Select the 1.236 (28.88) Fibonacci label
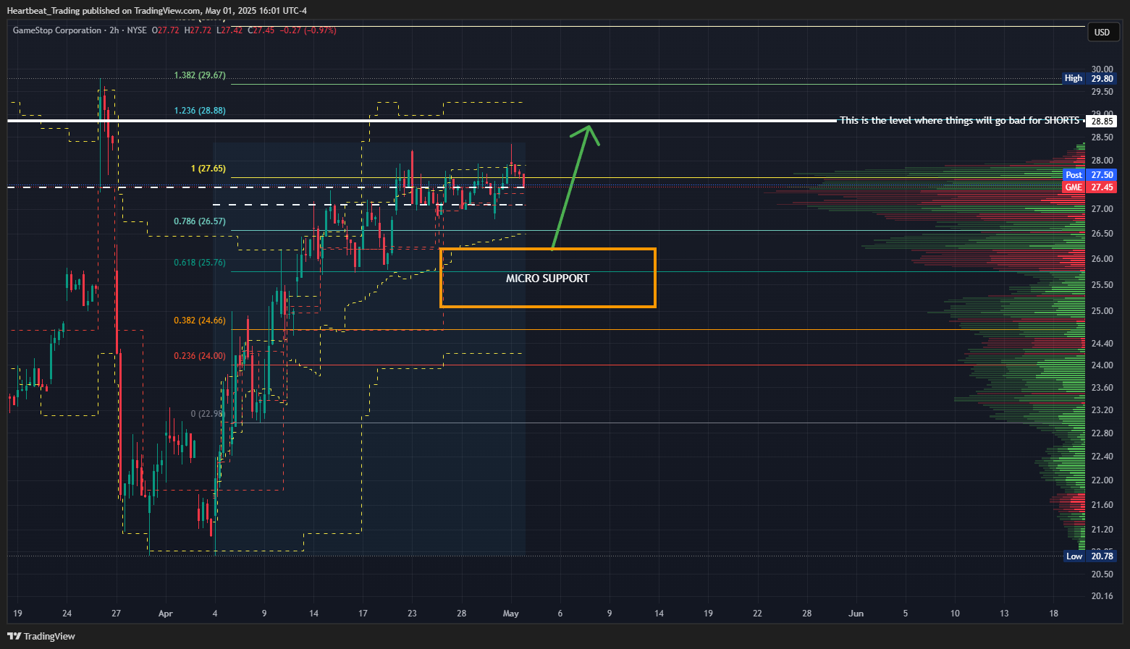The width and height of the screenshot is (1130, 649). pyautogui.click(x=200, y=111)
